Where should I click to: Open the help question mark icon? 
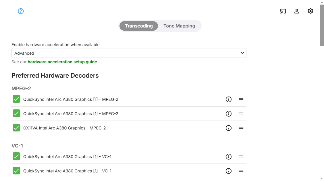point(21,11)
